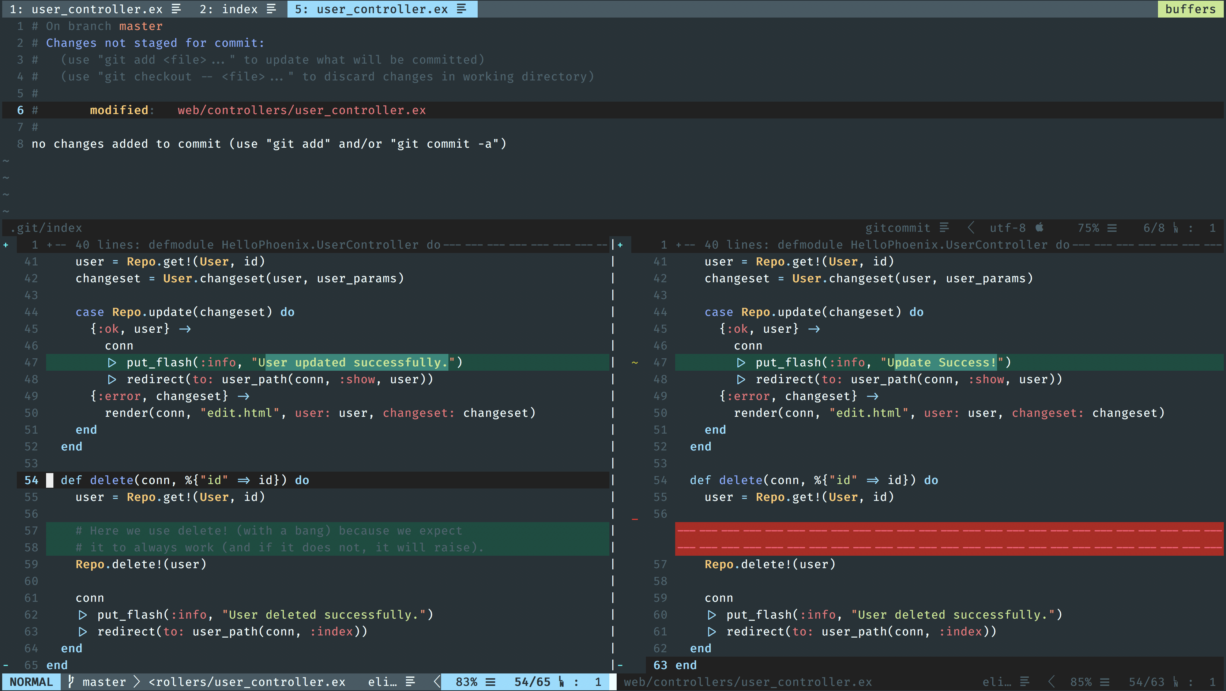
Task: Click the filetype lines icon beside gitcommit
Action: point(944,228)
